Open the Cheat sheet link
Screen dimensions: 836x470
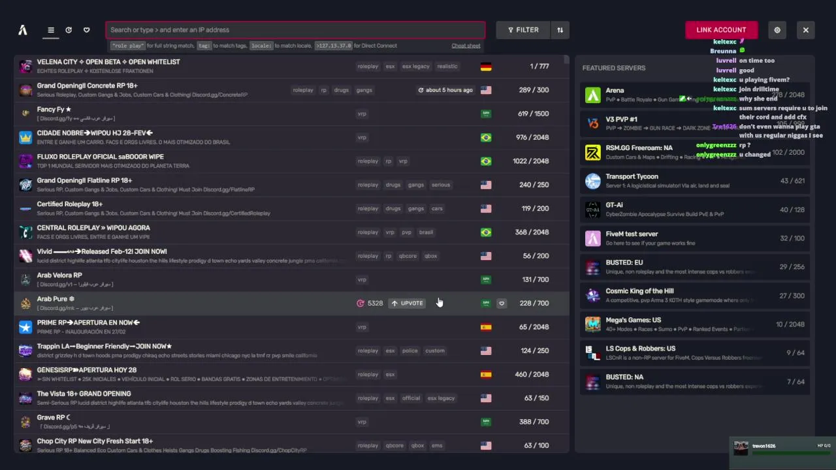tap(466, 46)
